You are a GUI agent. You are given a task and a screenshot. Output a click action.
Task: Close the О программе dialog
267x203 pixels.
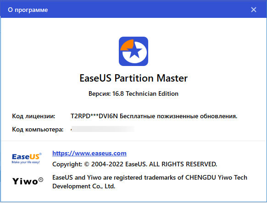254,10
